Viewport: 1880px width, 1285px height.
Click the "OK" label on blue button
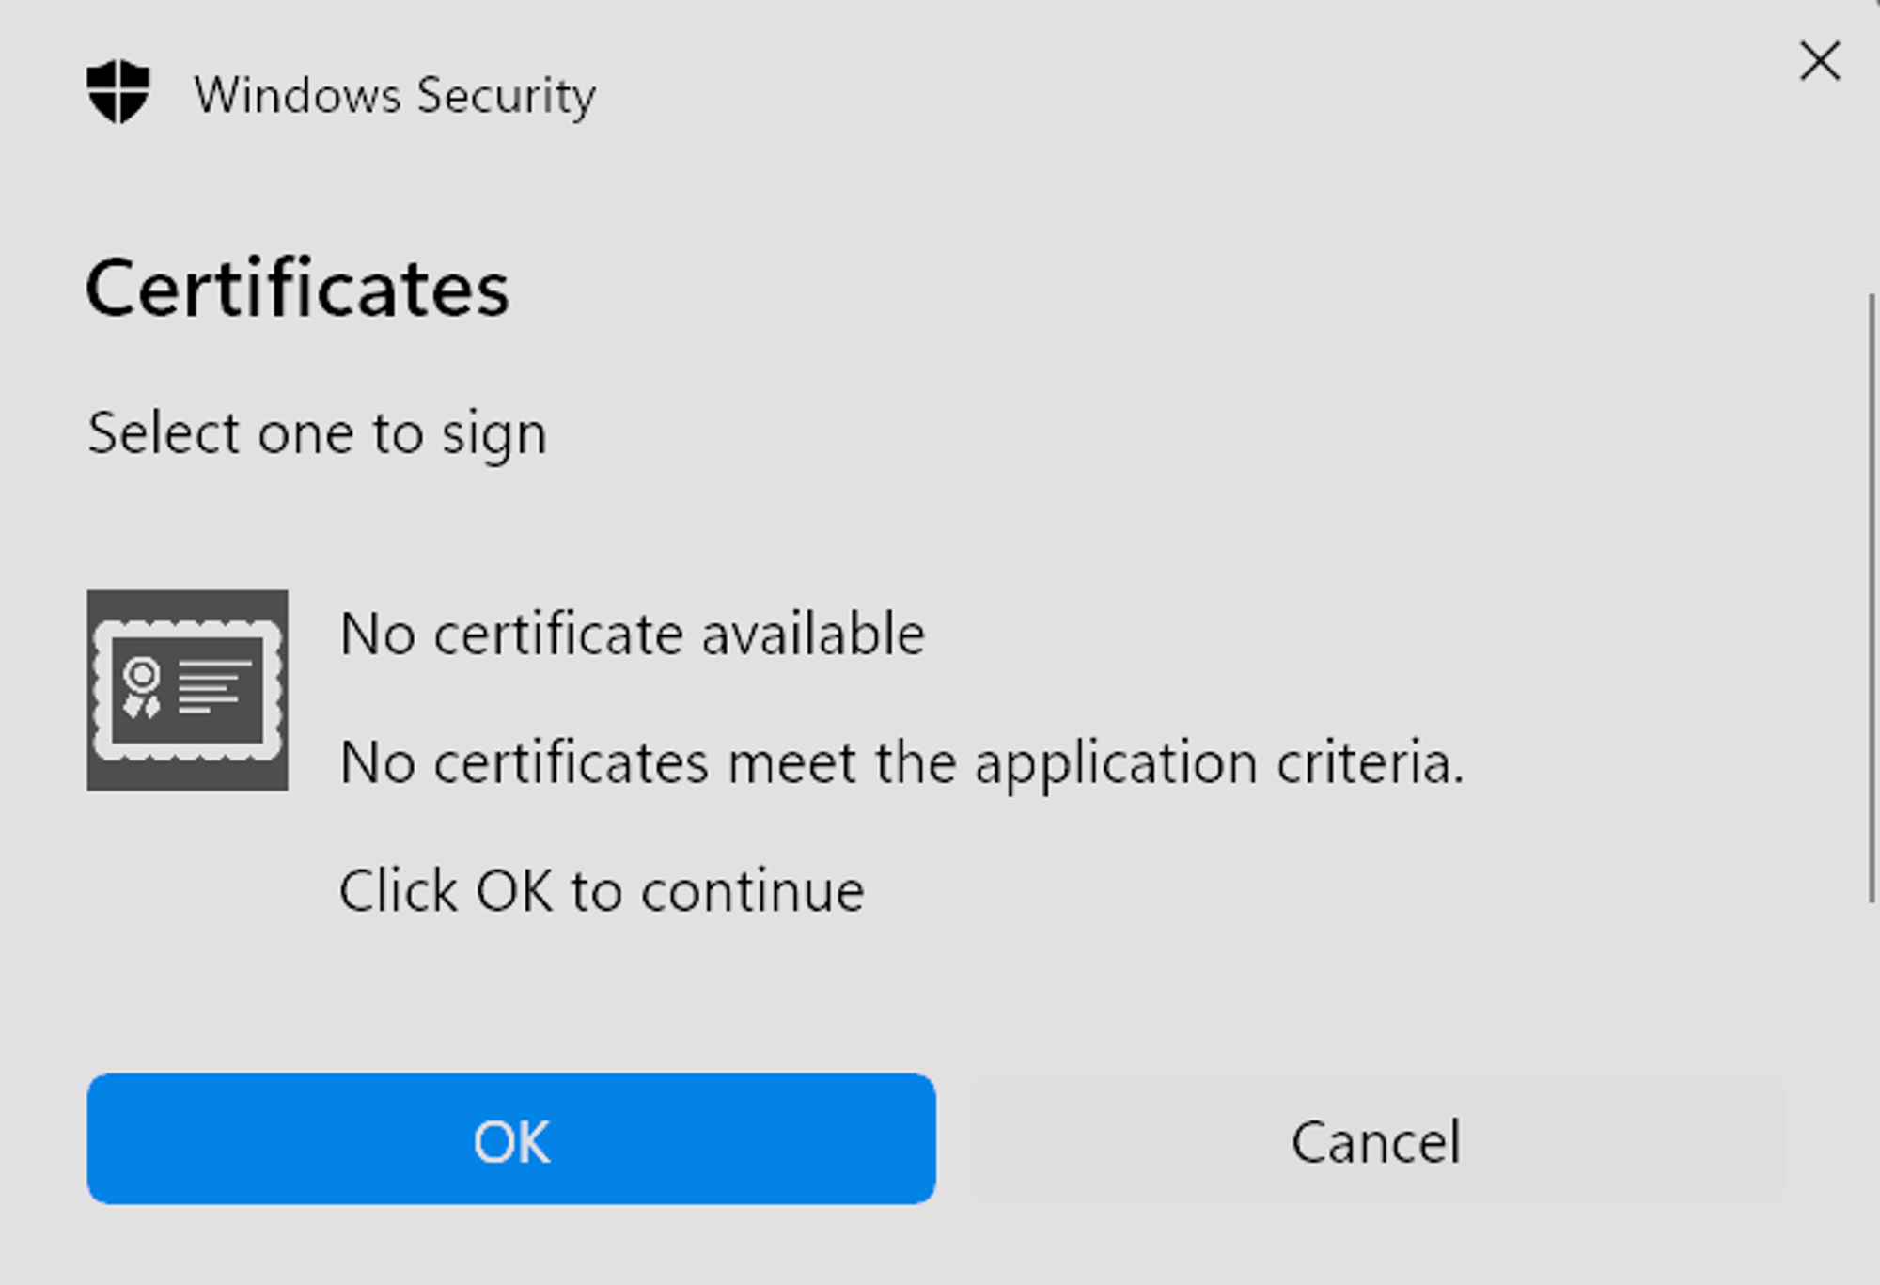point(511,1141)
